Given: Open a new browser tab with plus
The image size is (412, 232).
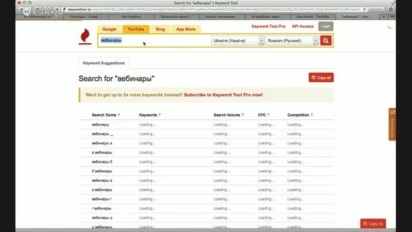Looking at the screenshot, I should click(x=384, y=17).
